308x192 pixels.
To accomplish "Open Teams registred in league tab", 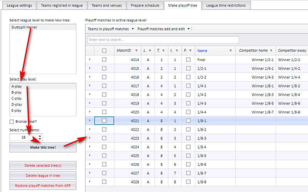I will (x=62, y=5).
